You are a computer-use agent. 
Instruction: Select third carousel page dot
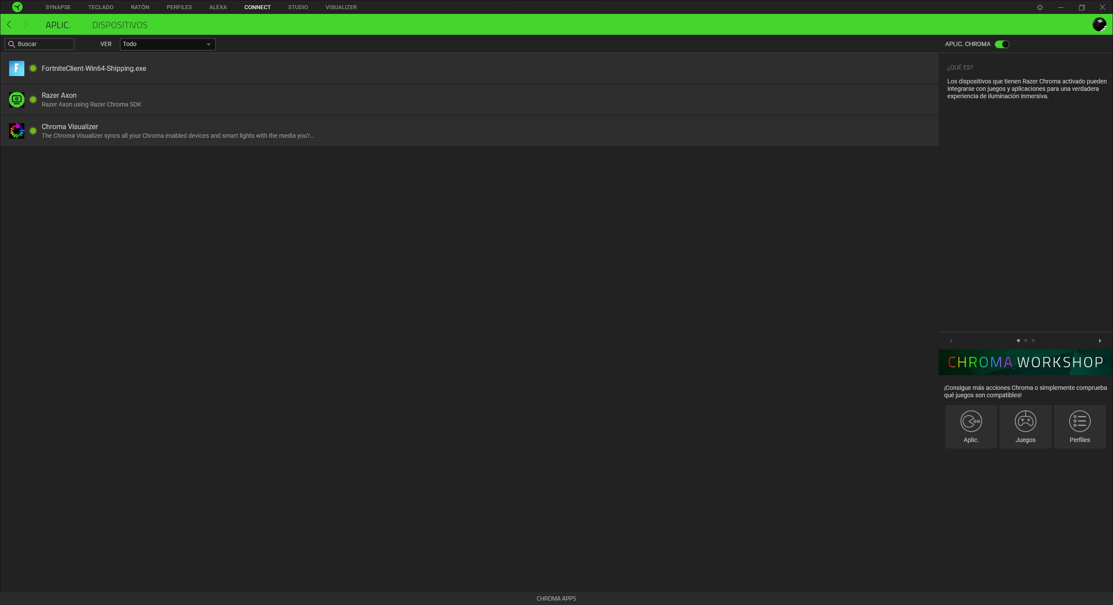point(1033,341)
